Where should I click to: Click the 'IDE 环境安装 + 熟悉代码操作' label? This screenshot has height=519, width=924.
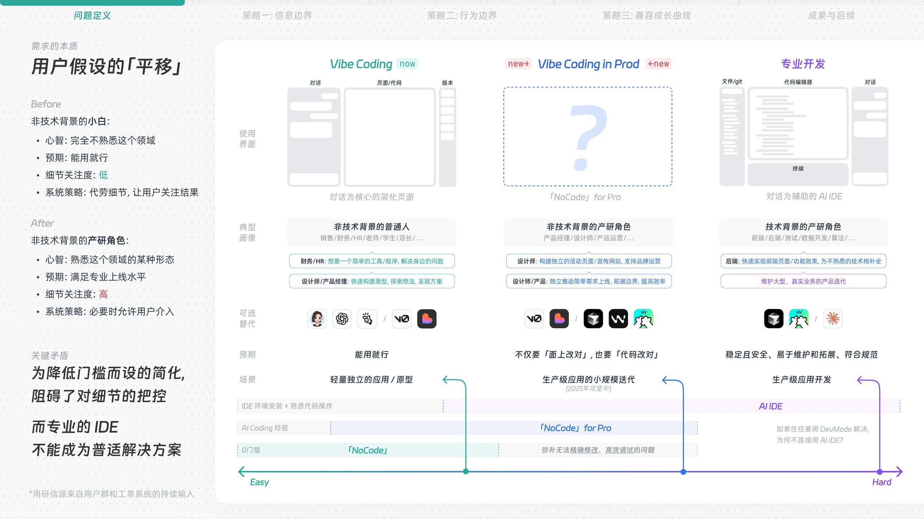[x=287, y=406]
